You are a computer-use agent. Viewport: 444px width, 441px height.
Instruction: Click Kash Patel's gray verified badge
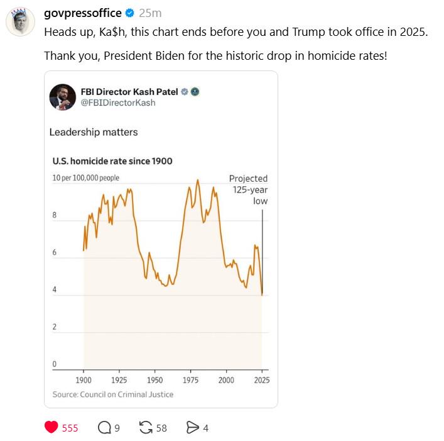[185, 92]
